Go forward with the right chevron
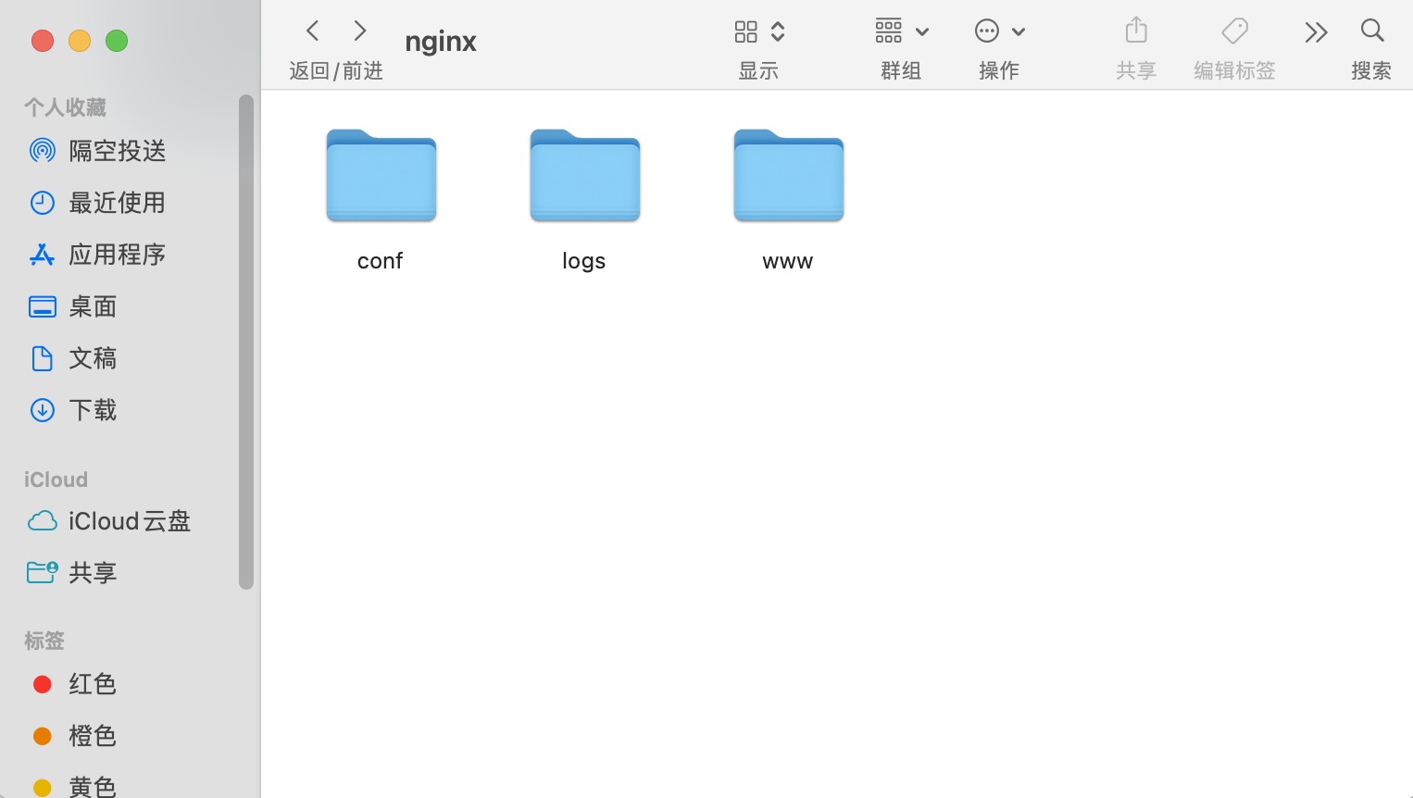The width and height of the screenshot is (1413, 798). coord(360,31)
